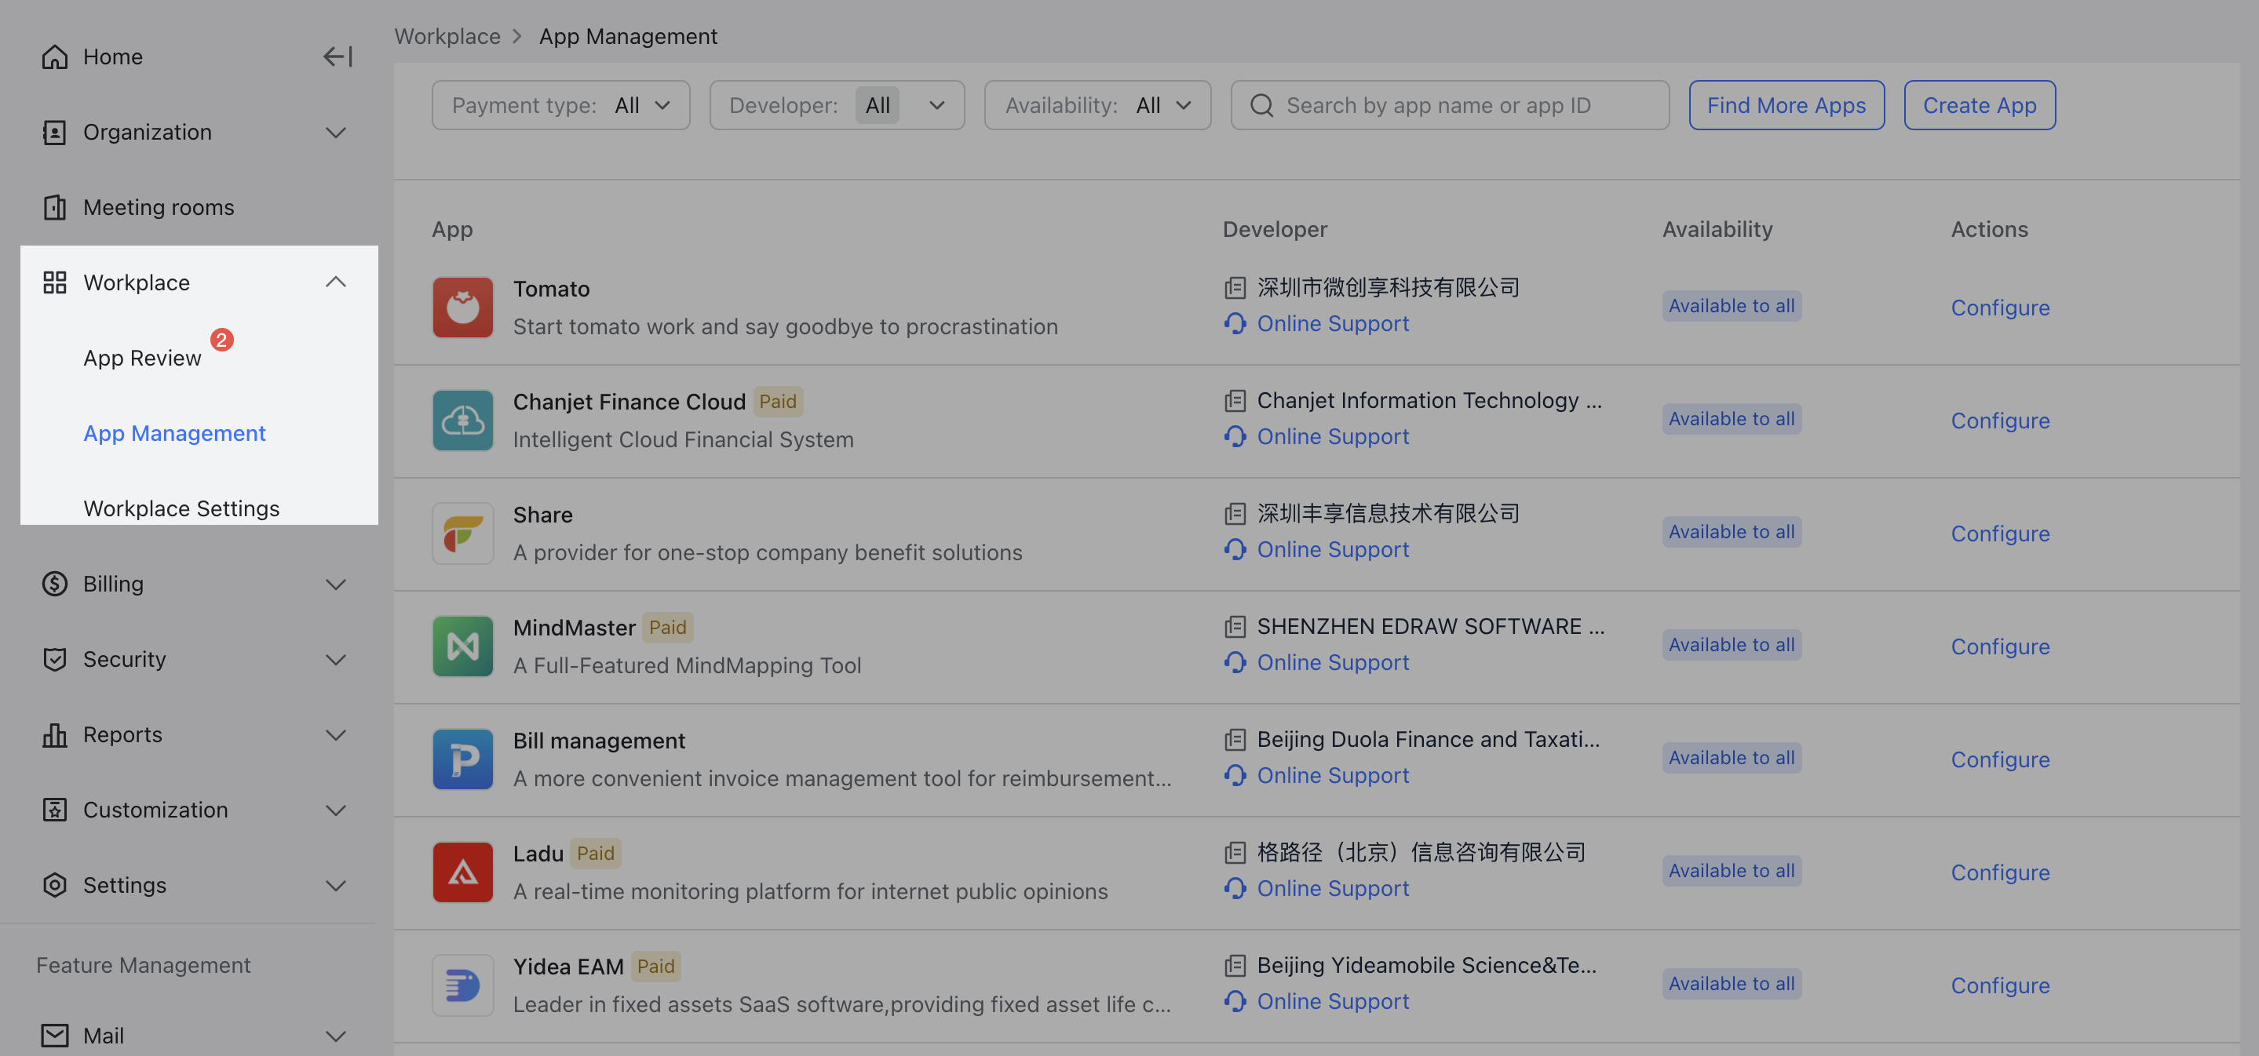Viewport: 2259px width, 1056px height.
Task: Click the Meeting rooms door icon
Action: click(x=54, y=208)
